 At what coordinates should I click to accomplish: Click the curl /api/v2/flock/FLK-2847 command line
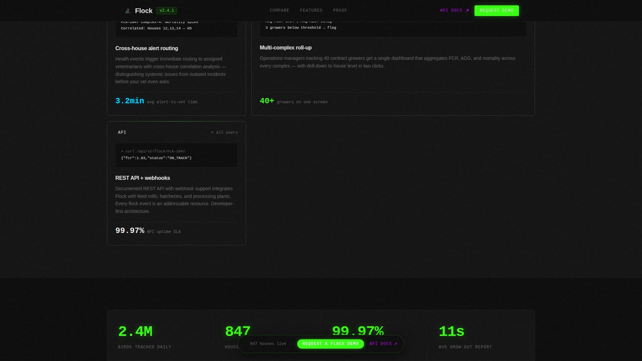tap(153, 151)
